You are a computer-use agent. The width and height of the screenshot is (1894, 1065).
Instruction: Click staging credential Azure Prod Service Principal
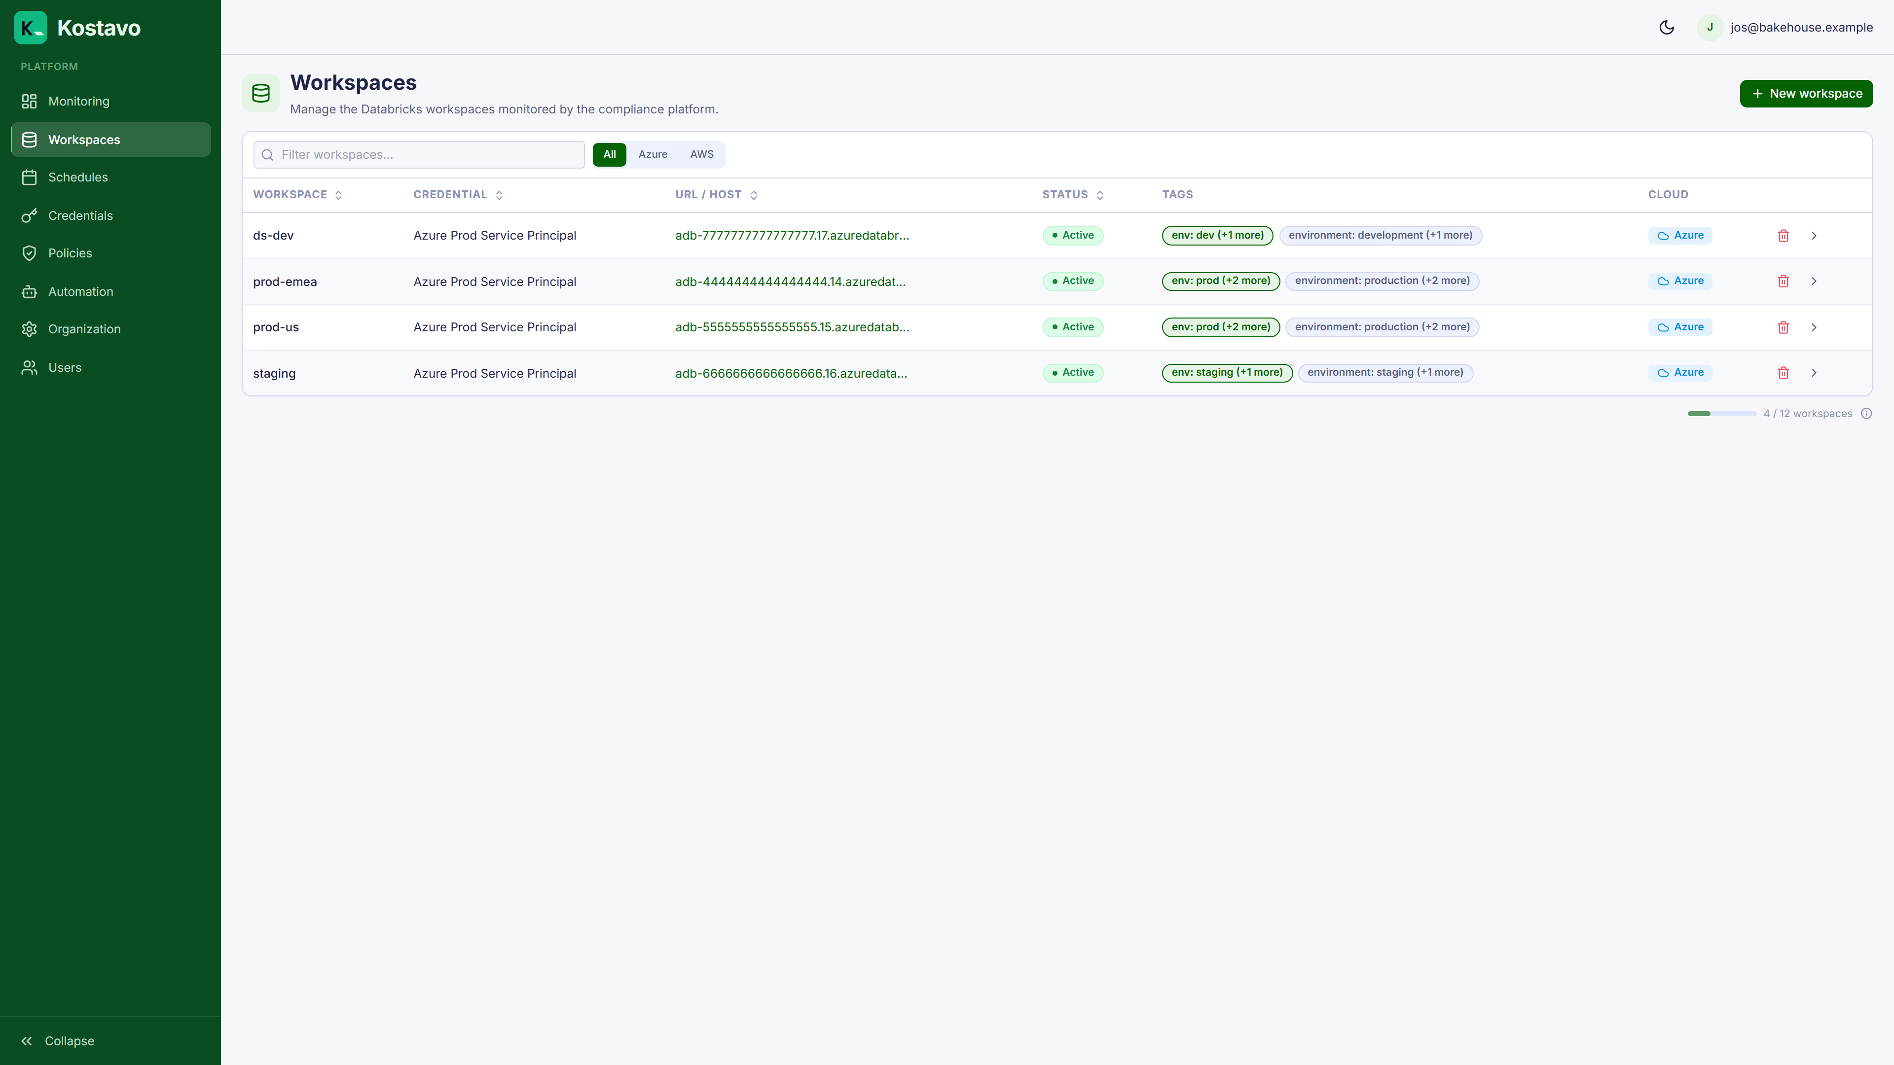495,373
